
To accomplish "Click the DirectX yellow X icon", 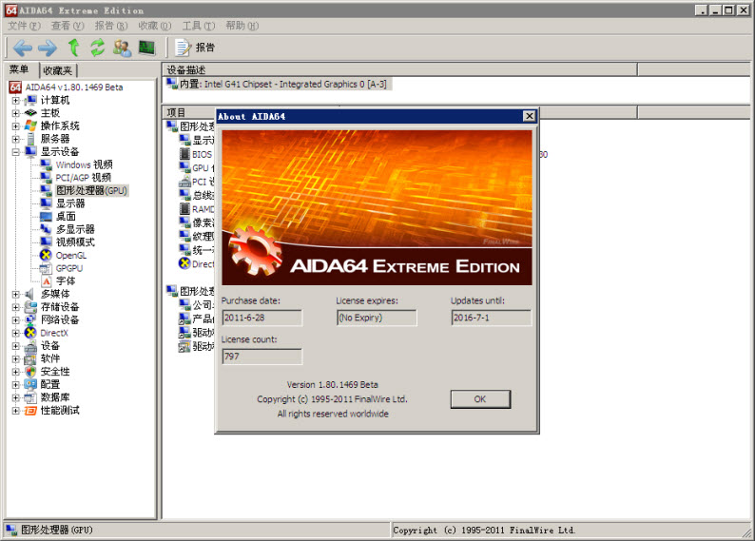I will click(30, 333).
